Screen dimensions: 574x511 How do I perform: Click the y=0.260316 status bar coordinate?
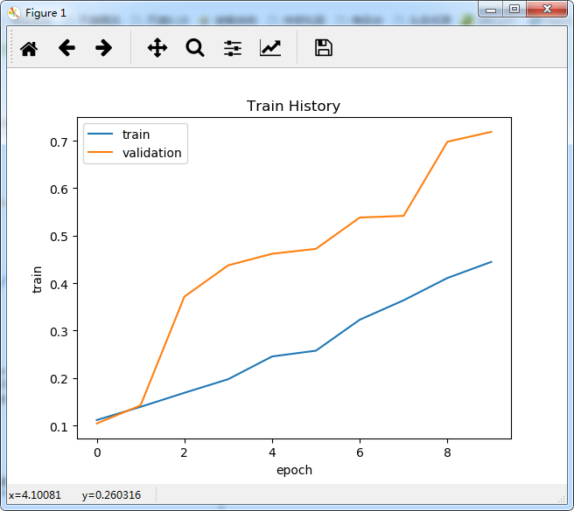111,495
